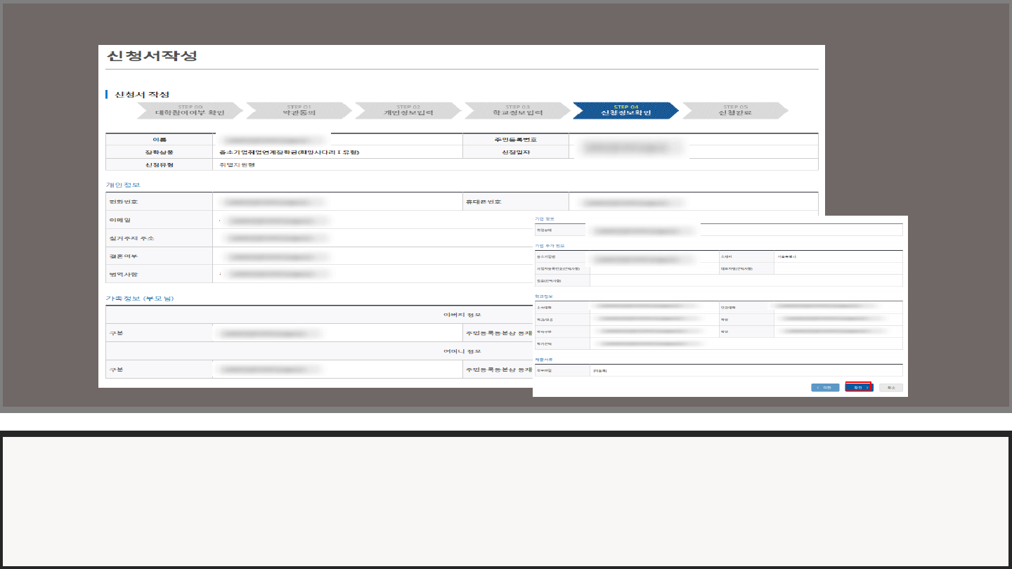The height and width of the screenshot is (569, 1012).
Task: Click the 확인 confirm button
Action: pyautogui.click(x=858, y=388)
